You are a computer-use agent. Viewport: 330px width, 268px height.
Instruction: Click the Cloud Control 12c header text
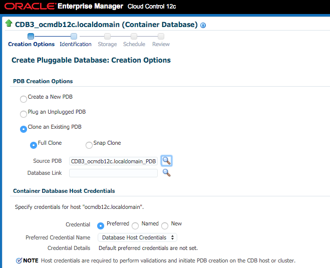click(152, 7)
